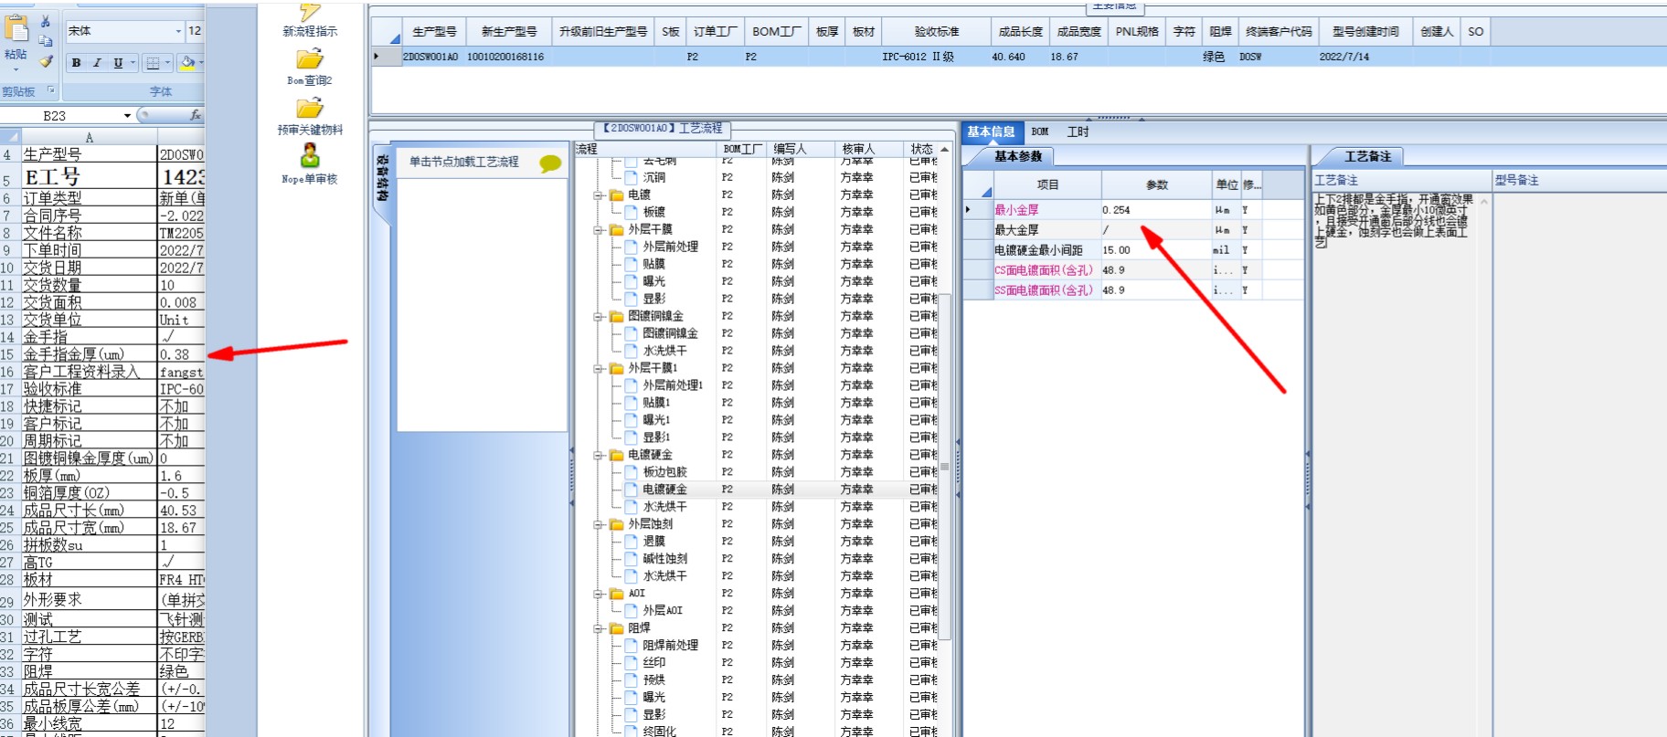
Task: Toggle Underline formatting in Excel
Action: click(117, 63)
